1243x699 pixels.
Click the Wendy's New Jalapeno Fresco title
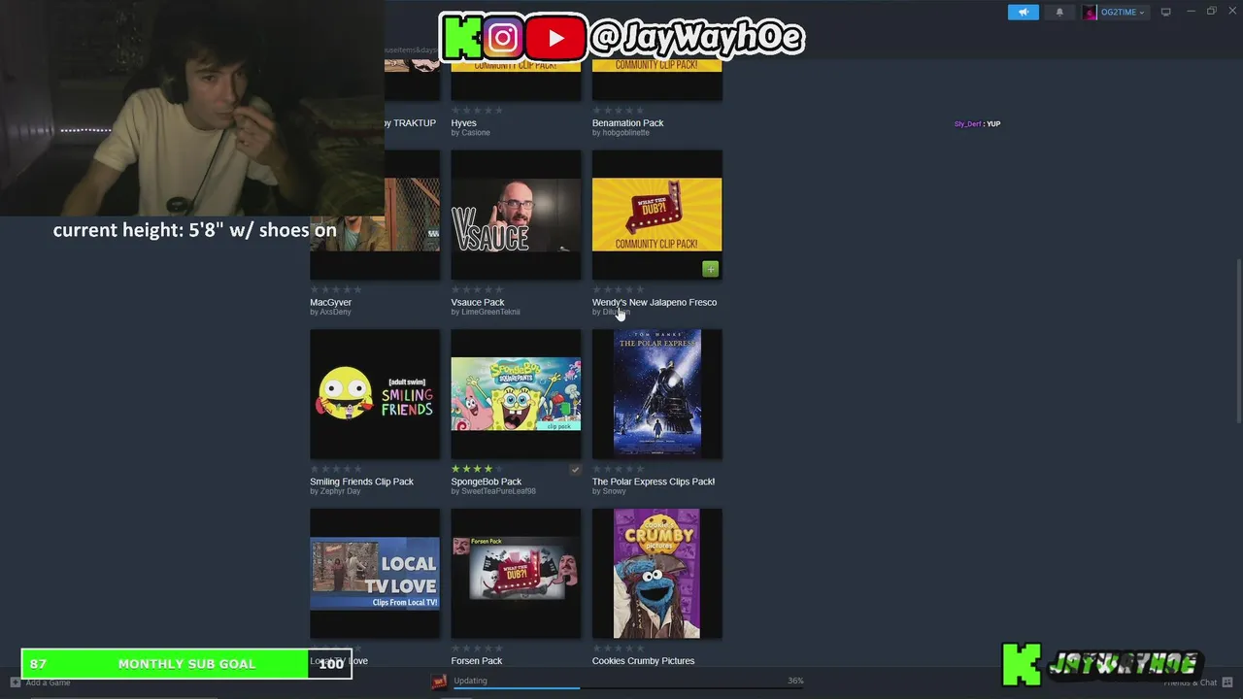click(655, 302)
